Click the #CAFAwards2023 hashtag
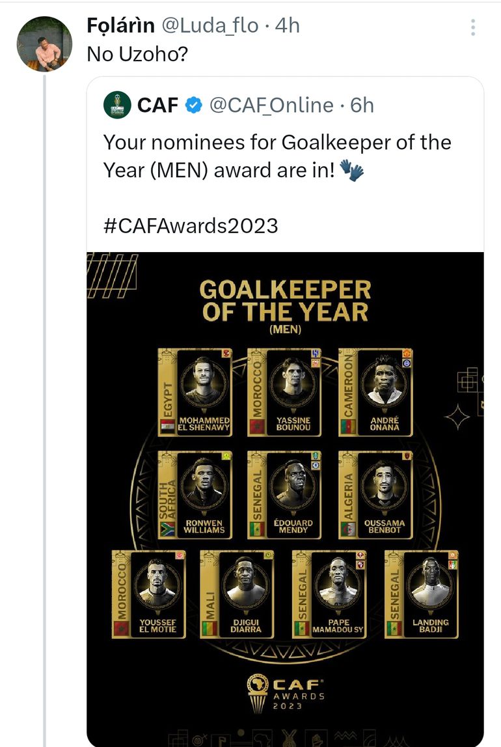This screenshot has width=501, height=747. tap(191, 225)
